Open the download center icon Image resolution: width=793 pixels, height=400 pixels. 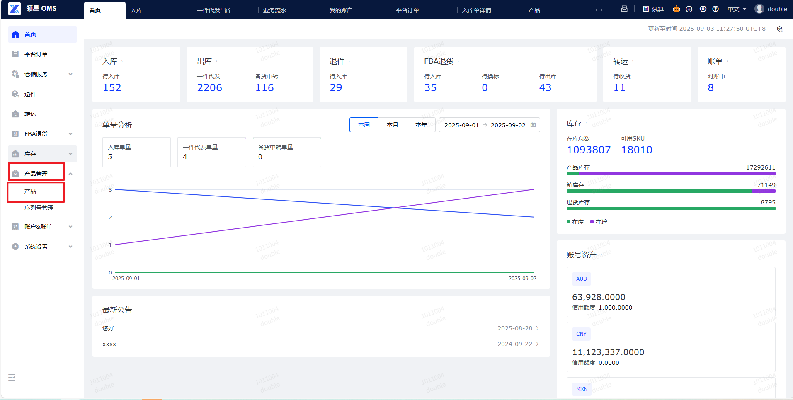(x=689, y=9)
